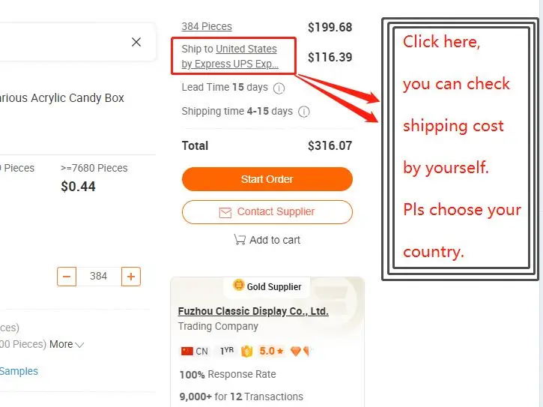The width and height of the screenshot is (543, 407).
Task: Click the Shipping time info icon
Action: tap(304, 112)
